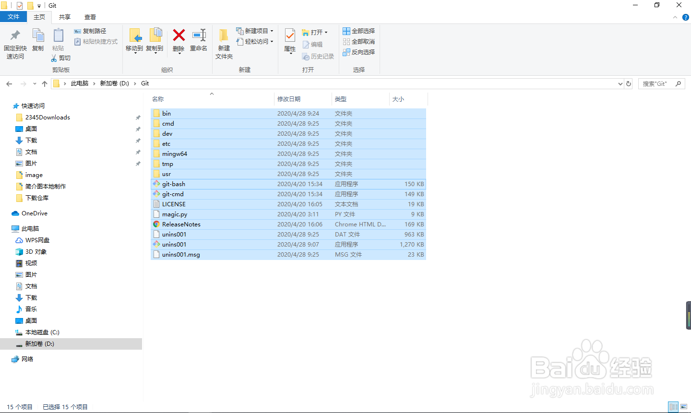Open 2345Downloads in sidebar
691x413 pixels.
pyautogui.click(x=48, y=118)
